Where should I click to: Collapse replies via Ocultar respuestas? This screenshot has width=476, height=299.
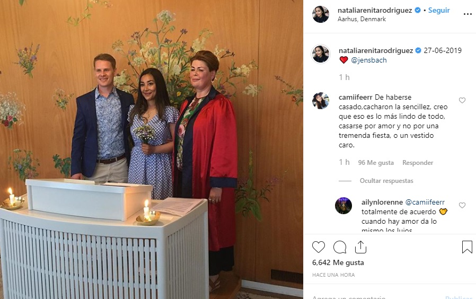[386, 181]
